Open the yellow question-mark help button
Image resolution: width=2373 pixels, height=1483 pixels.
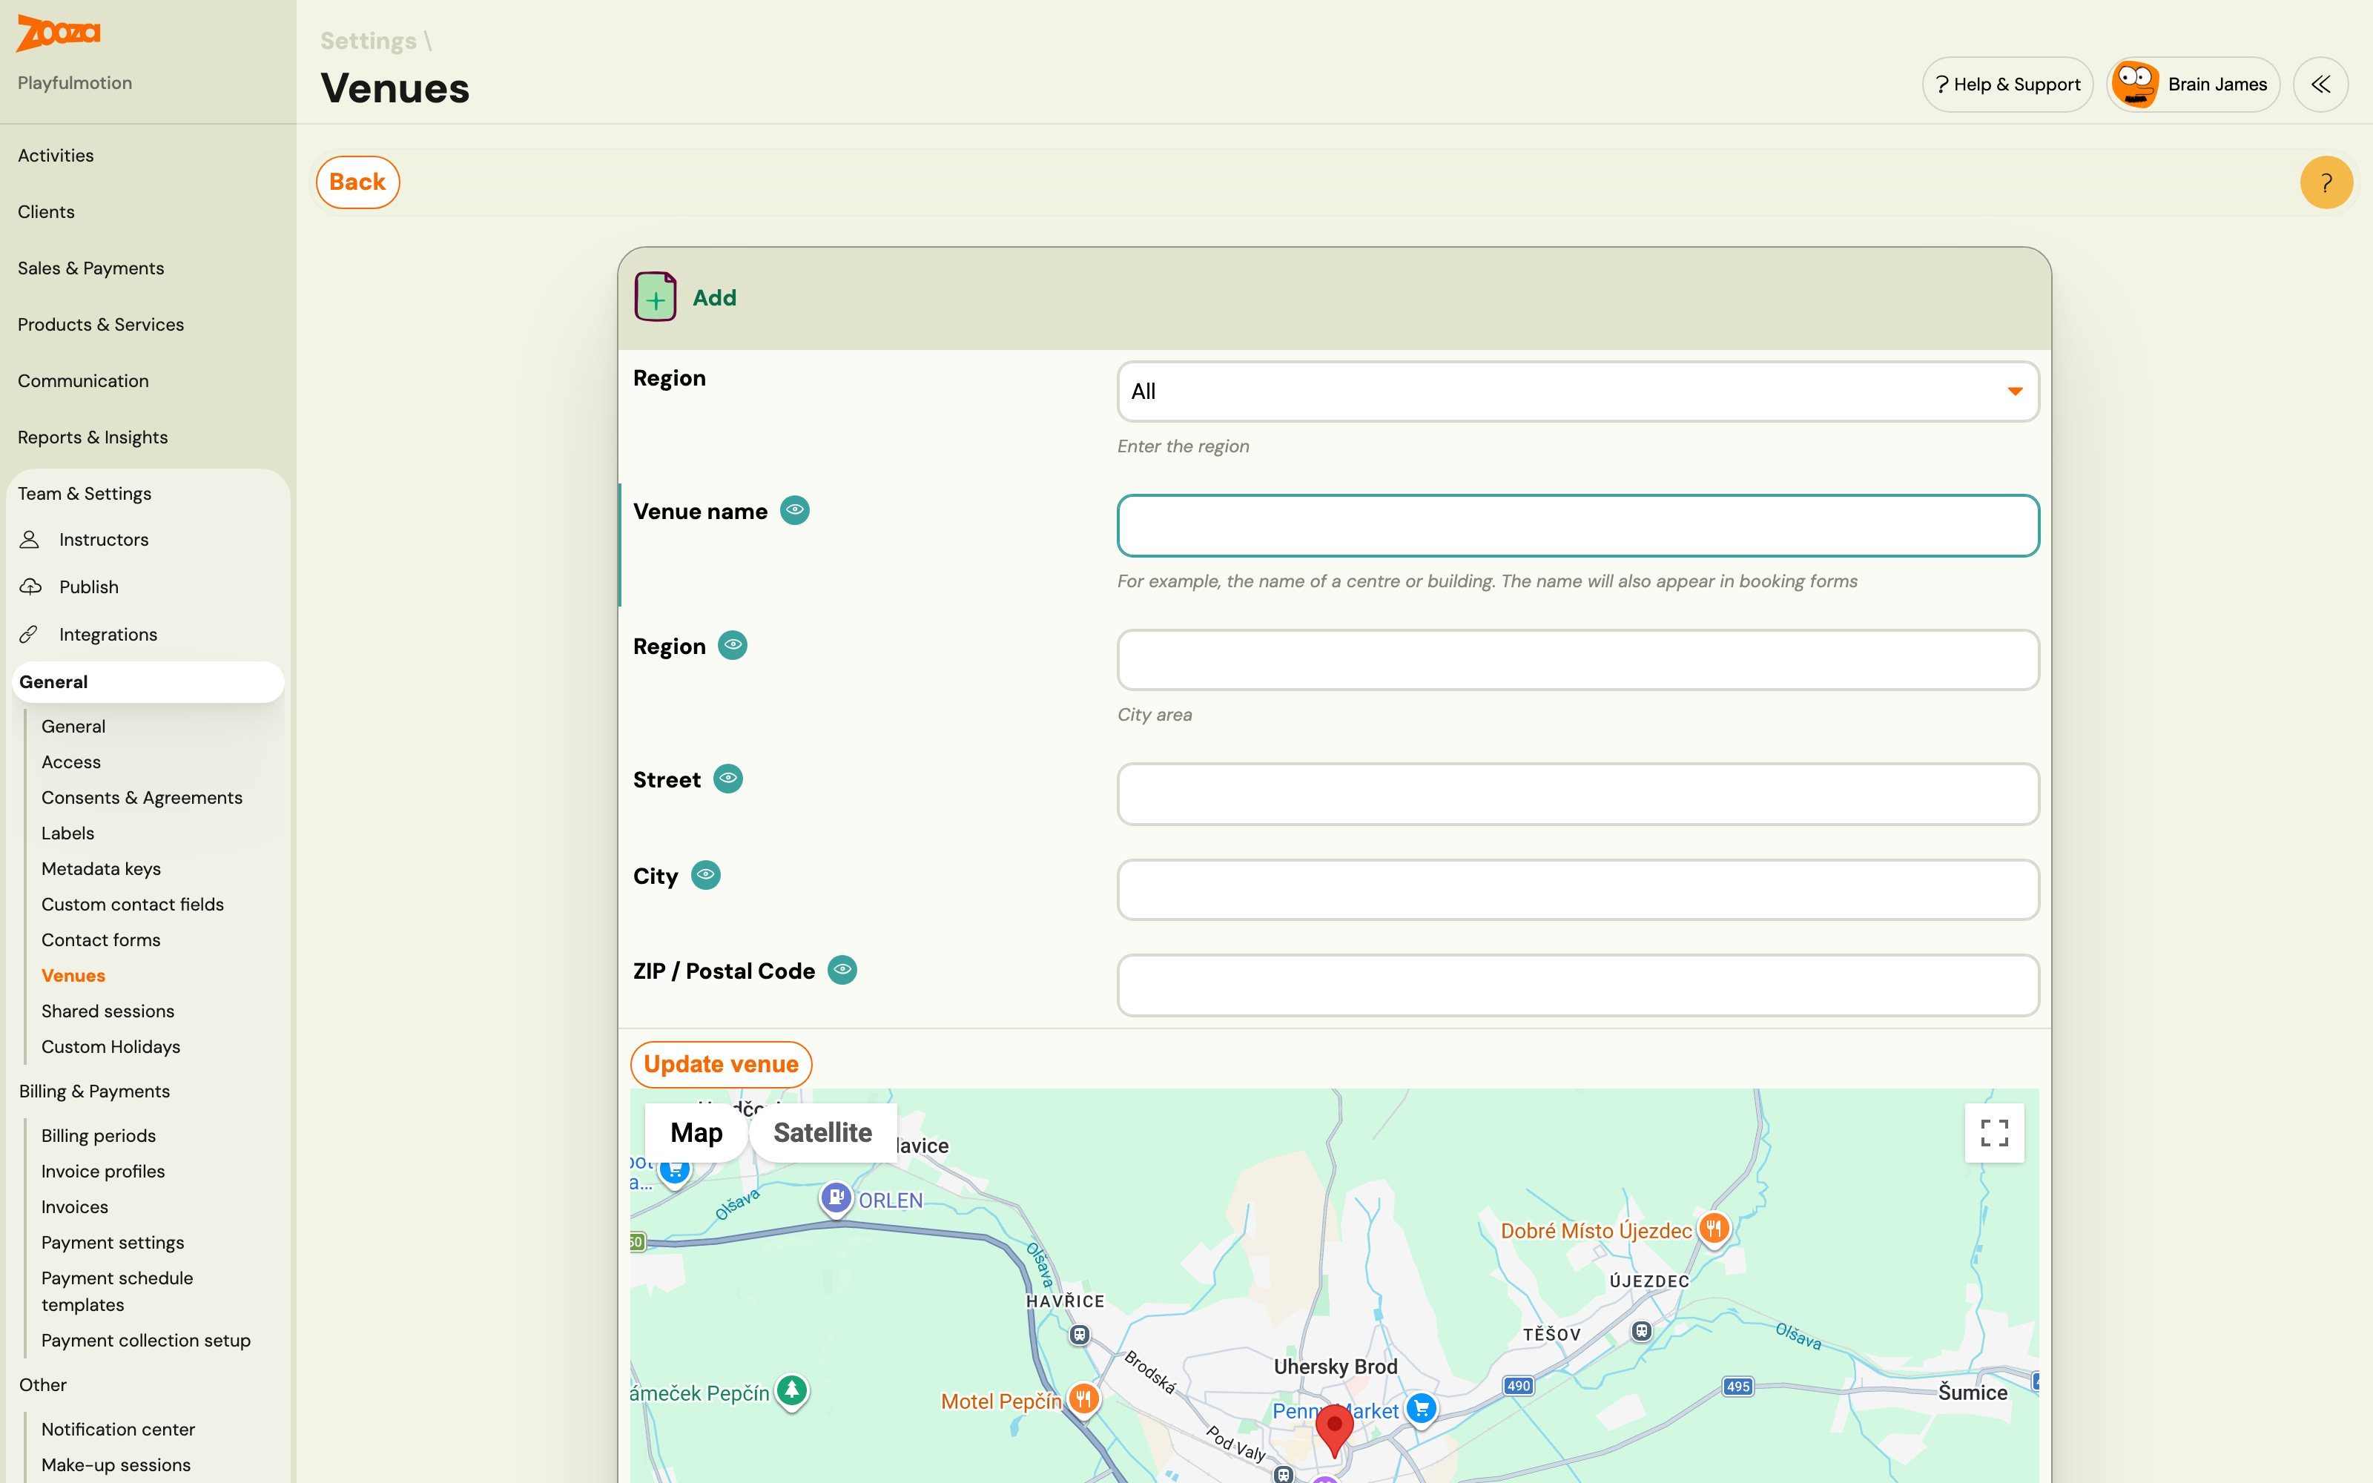click(2326, 182)
